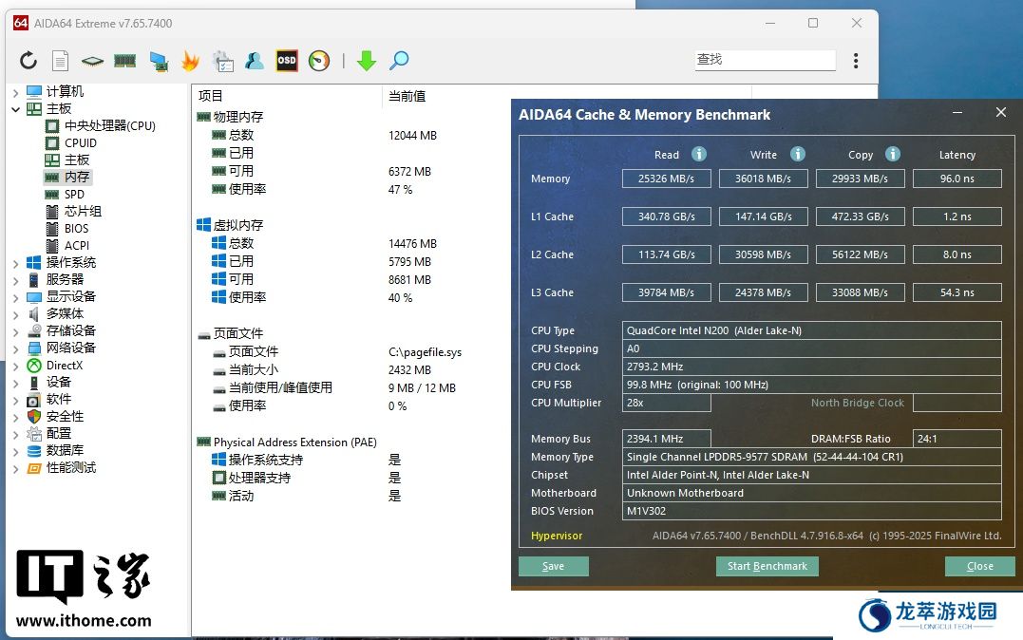Minimize the Cache & Memory Benchmark dialog
The image size is (1023, 640).
point(957,112)
